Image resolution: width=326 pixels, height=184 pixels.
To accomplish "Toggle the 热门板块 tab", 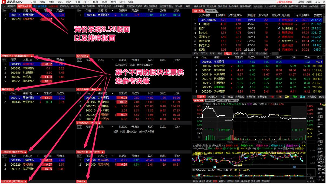I will point(198,11).
